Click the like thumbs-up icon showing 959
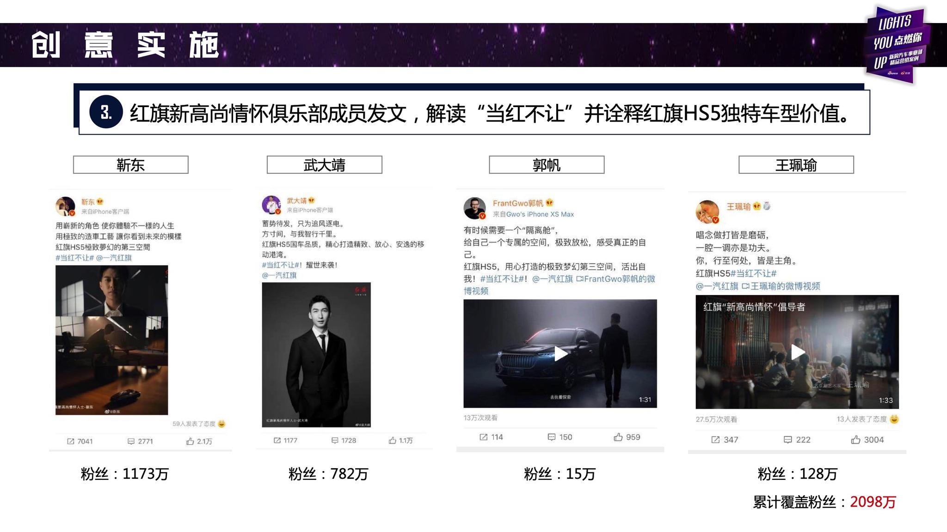This screenshot has height=532, width=947. coord(618,437)
